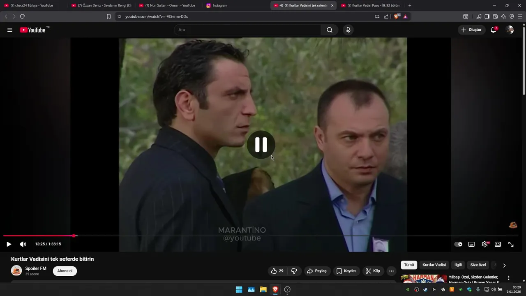Screen dimensions: 526x296
Task: Open browser main menu (three lines)
Action: pyautogui.click(x=520, y=16)
